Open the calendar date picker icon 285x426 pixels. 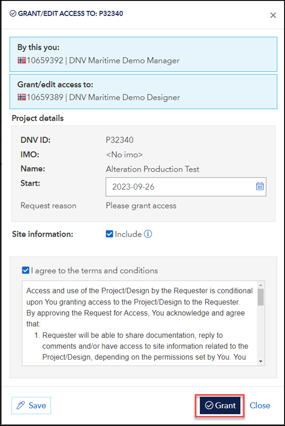pyautogui.click(x=260, y=186)
